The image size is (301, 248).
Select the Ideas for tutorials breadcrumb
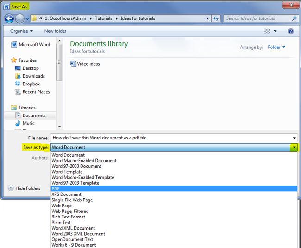click(x=138, y=18)
